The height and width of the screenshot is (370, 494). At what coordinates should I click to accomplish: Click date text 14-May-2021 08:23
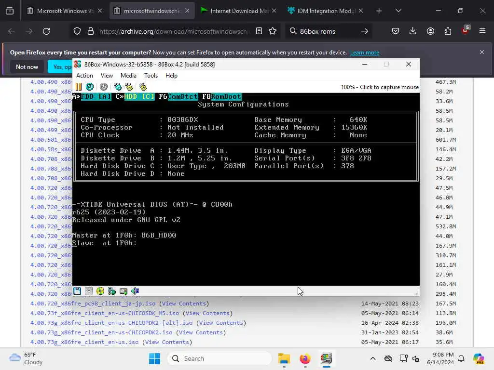[390, 304]
